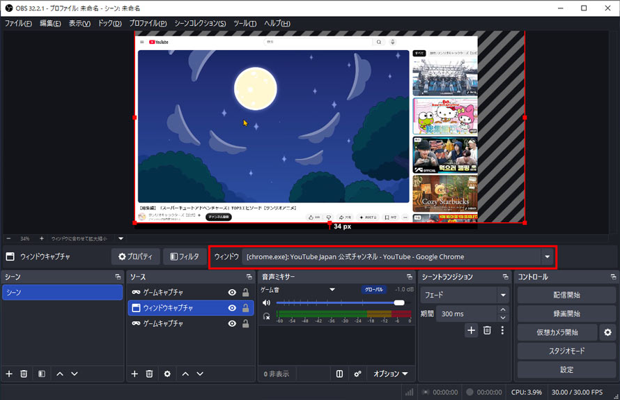Start streaming with 配信開始
Image resolution: width=620 pixels, height=400 pixels.
(566, 295)
